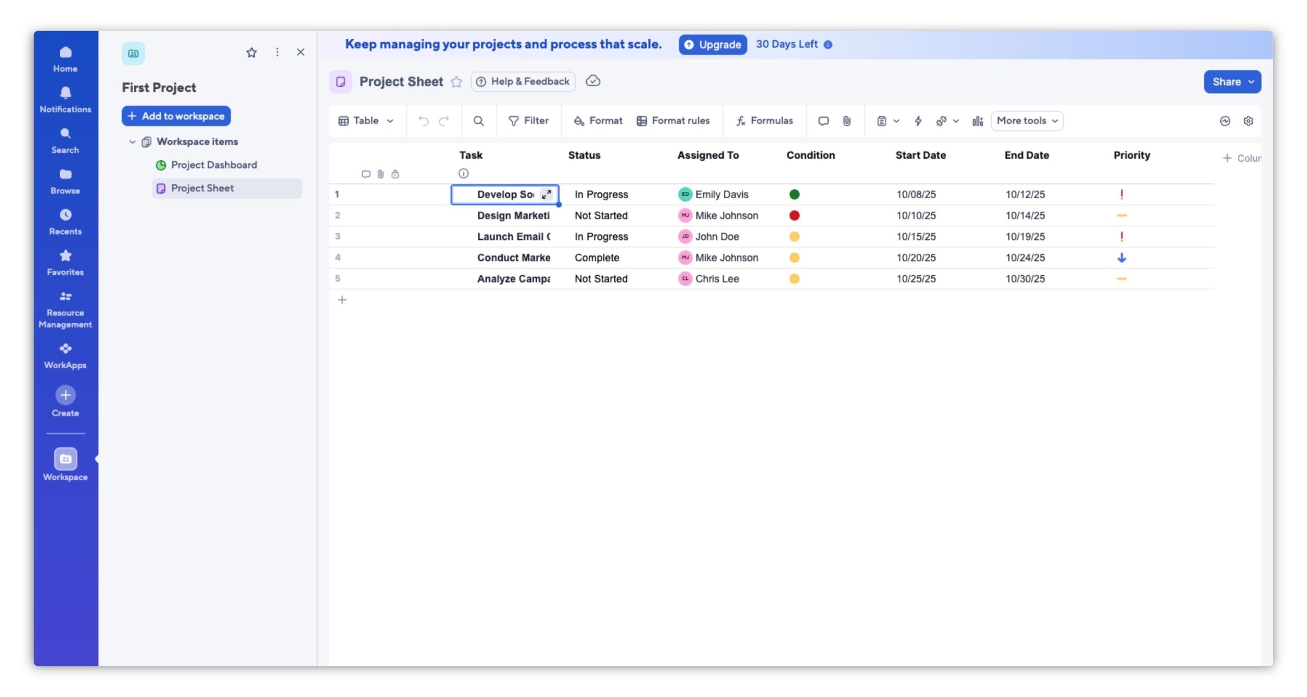This screenshot has width=1307, height=697.
Task: Open the Formulas toolbar item
Action: pos(764,121)
